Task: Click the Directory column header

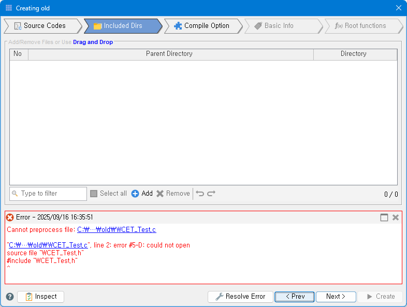Action: tap(354, 54)
